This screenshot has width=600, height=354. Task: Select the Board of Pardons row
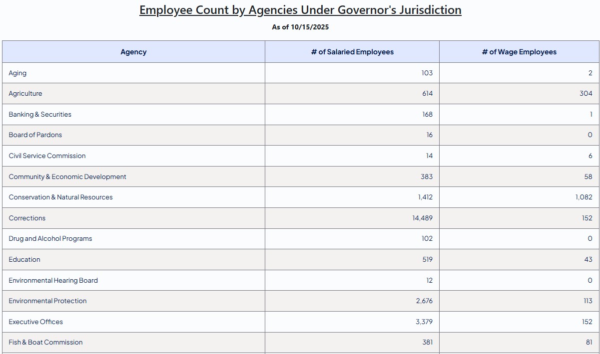click(35, 135)
